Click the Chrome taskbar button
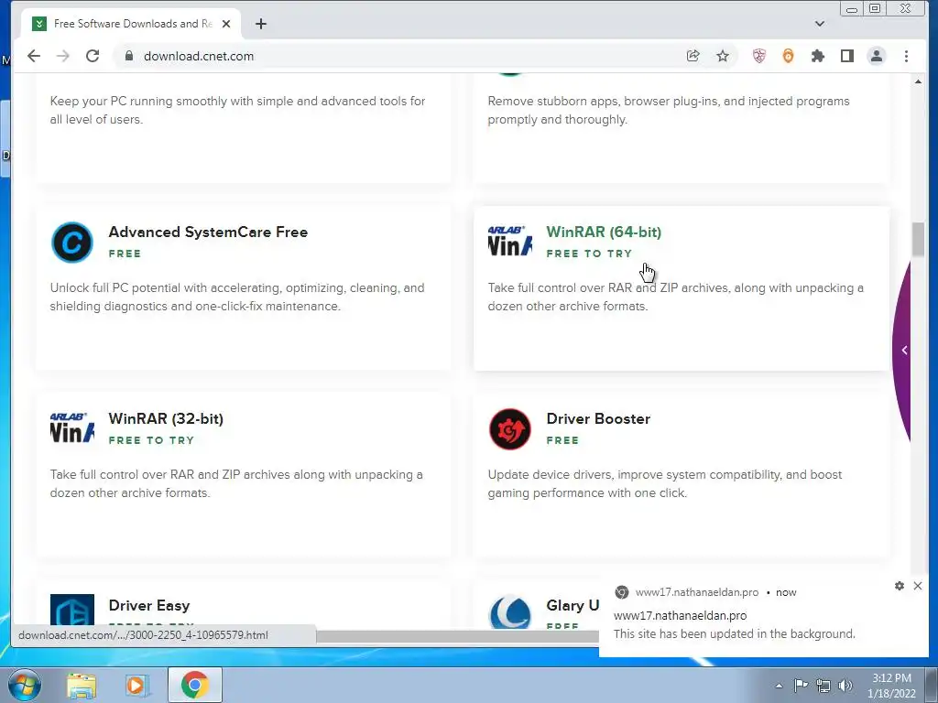 pyautogui.click(x=194, y=685)
